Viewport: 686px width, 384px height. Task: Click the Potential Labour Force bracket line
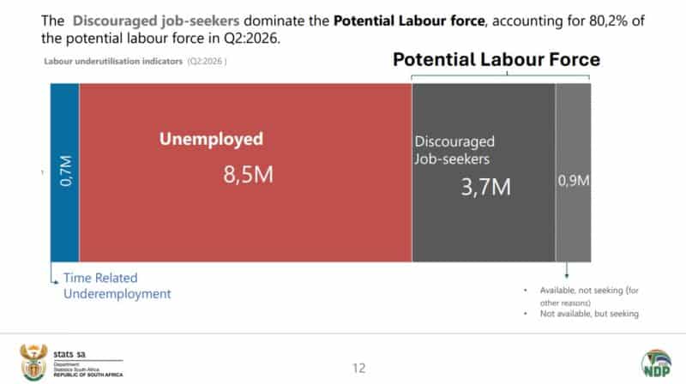pyautogui.click(x=501, y=76)
